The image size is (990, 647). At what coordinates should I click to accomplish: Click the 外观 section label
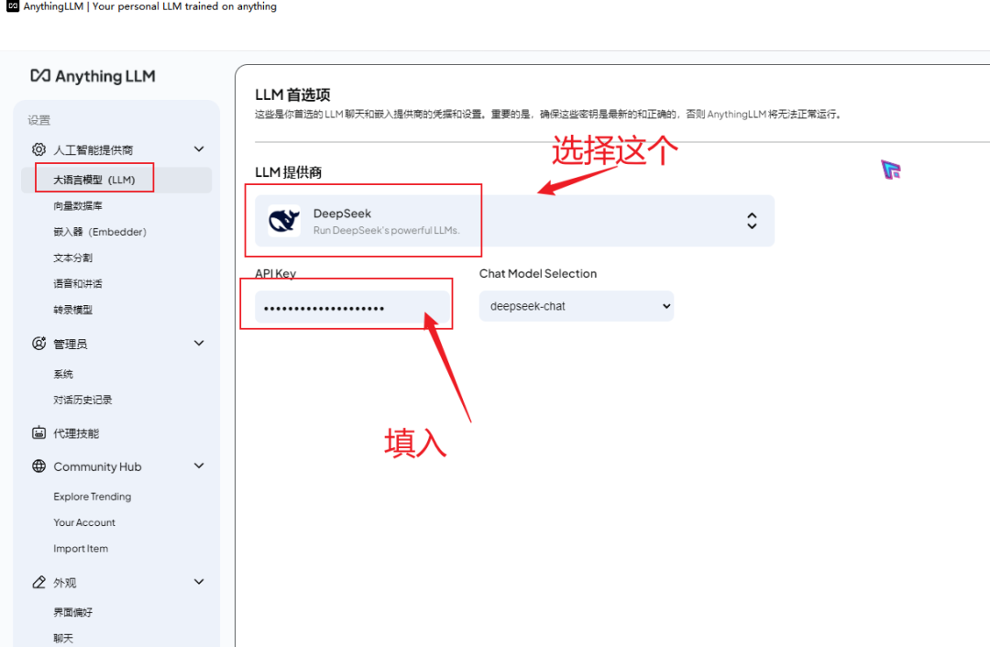coord(64,583)
